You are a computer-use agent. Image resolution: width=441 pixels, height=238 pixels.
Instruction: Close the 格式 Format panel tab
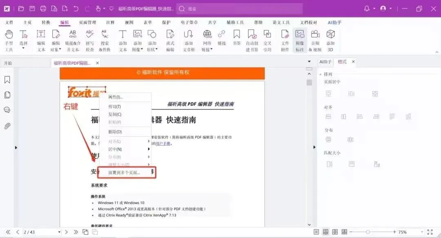click(x=353, y=62)
